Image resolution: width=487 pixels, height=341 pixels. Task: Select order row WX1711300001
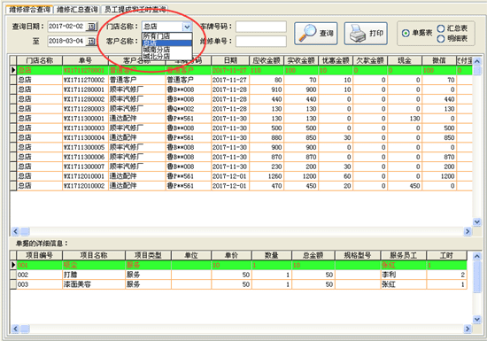241,119
